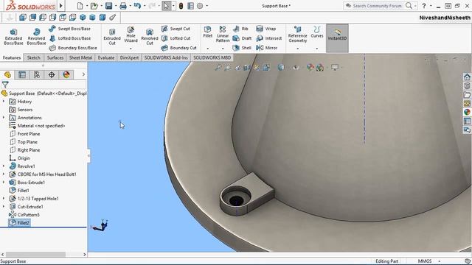Screen dimensions: 472x265
Task: Select Front Plane in feature tree
Action: pyautogui.click(x=24, y=134)
